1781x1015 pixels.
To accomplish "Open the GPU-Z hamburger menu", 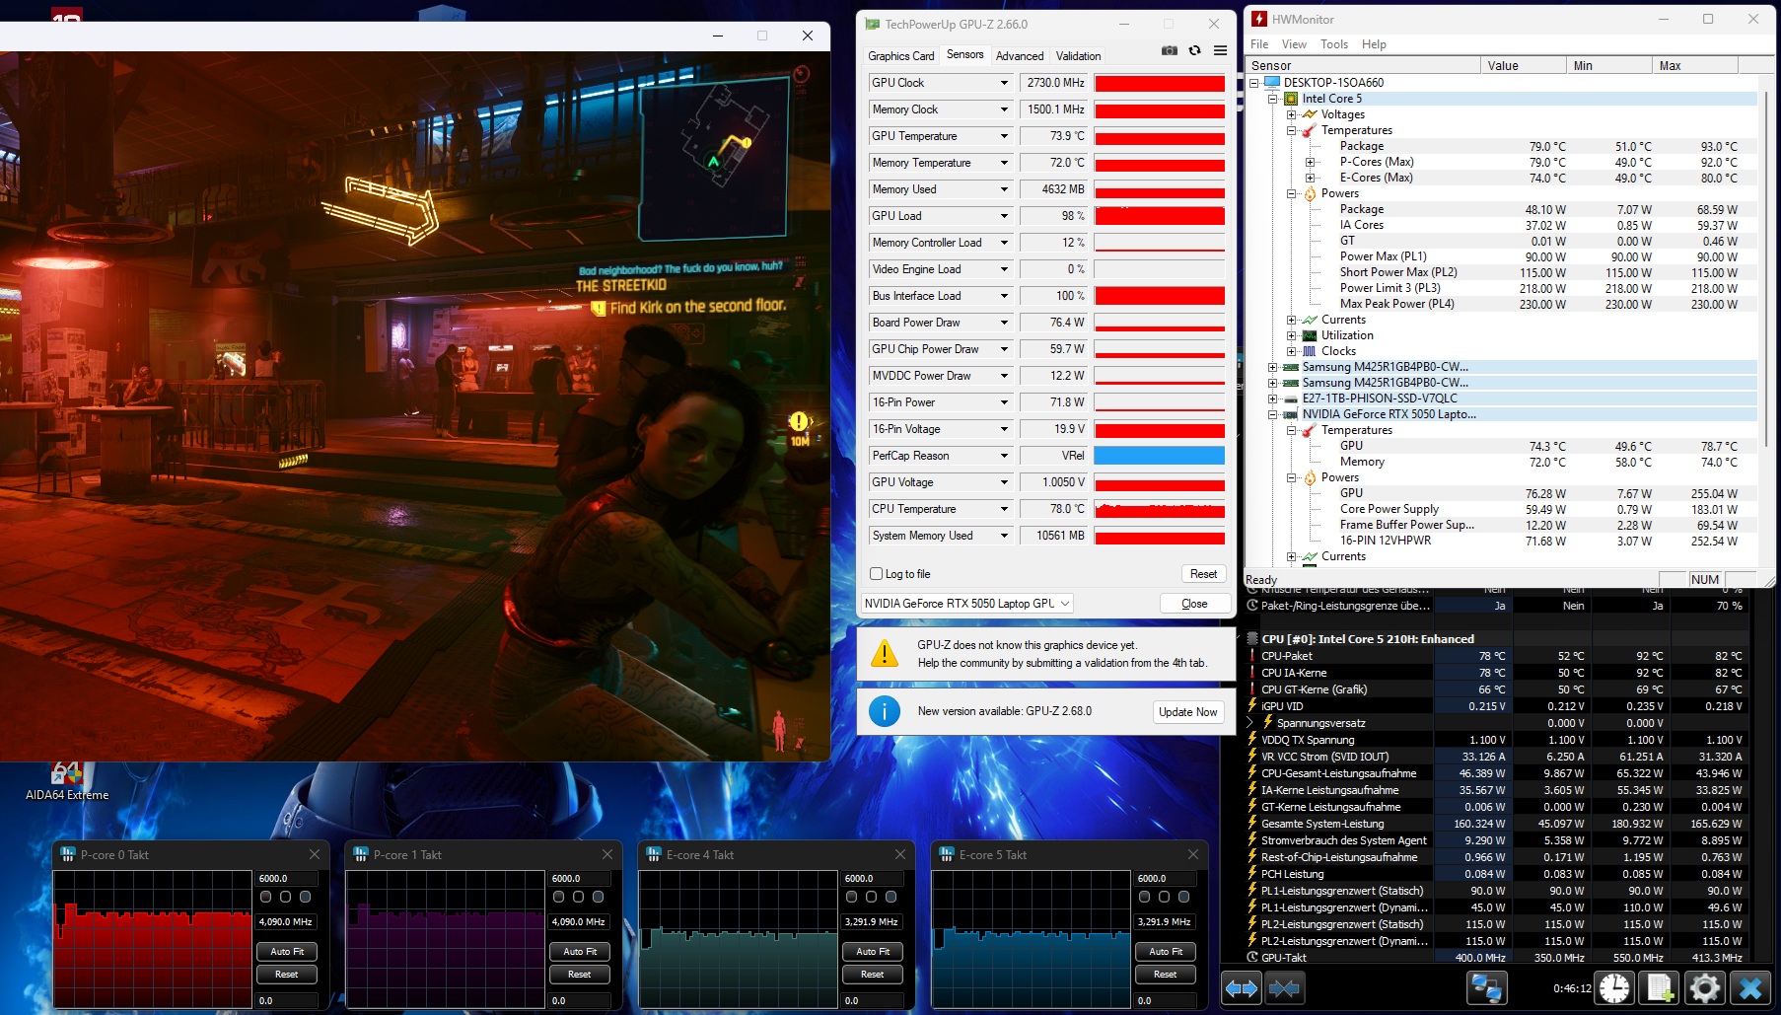I will (x=1221, y=51).
